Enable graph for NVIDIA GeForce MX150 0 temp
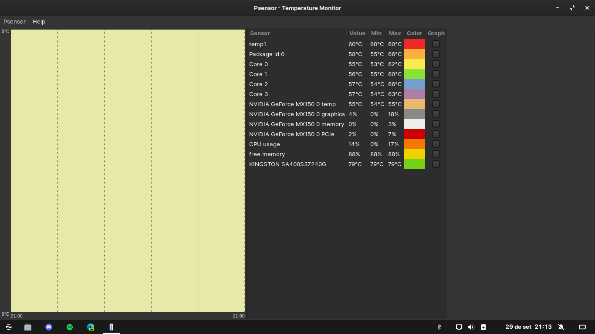This screenshot has height=334, width=595. coord(436,104)
